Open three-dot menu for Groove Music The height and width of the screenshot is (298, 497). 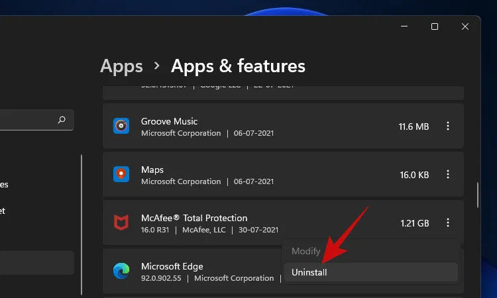tap(448, 126)
